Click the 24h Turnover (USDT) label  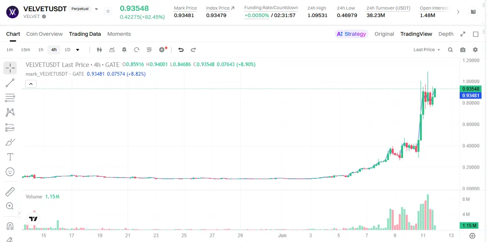point(388,8)
